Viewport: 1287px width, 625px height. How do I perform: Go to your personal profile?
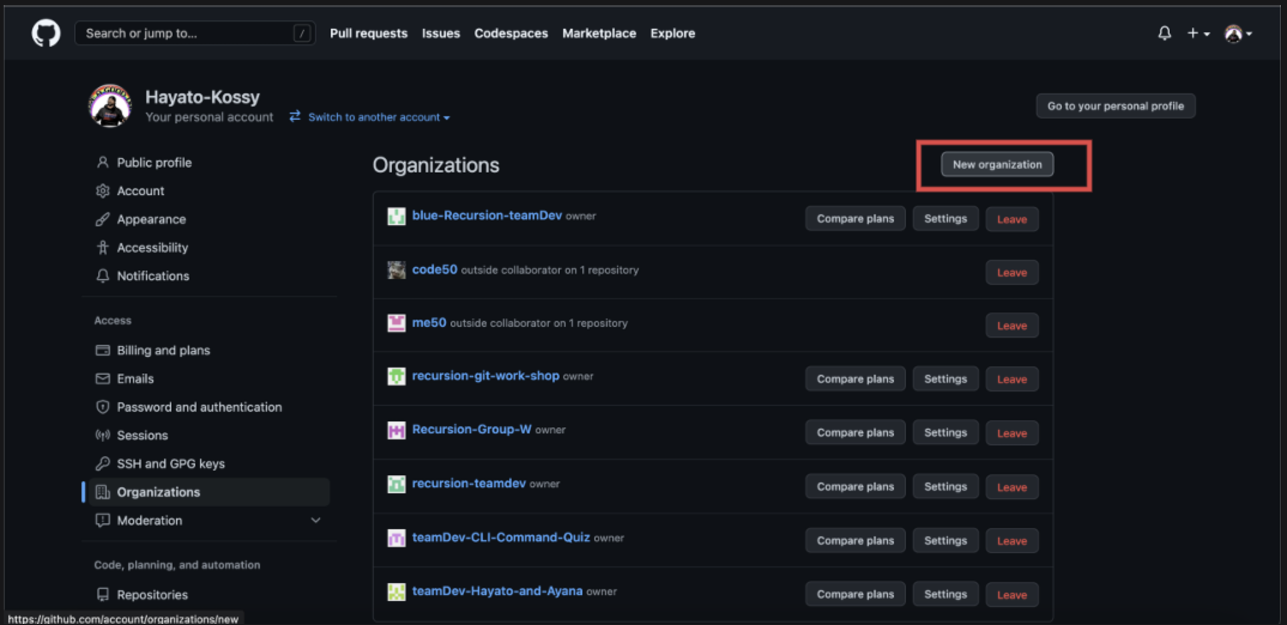pos(1115,105)
